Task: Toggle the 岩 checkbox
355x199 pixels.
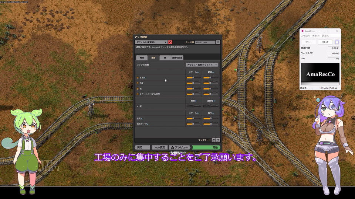Action: (138, 89)
